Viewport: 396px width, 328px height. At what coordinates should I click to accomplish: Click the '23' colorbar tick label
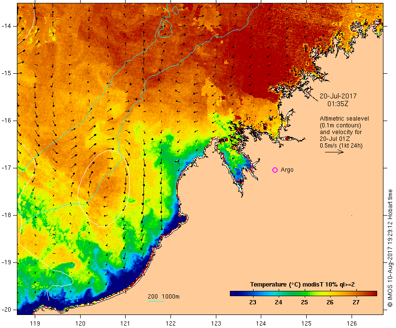pos(253,302)
